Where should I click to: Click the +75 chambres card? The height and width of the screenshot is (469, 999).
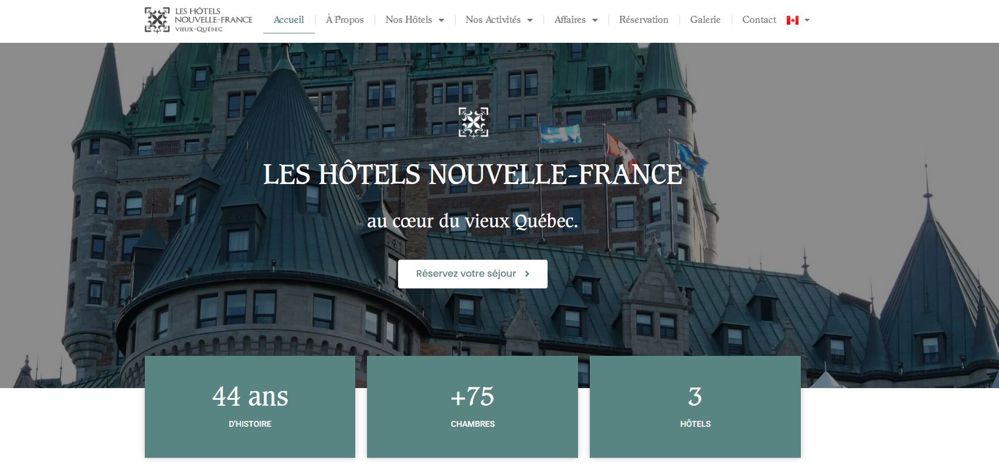click(x=473, y=407)
